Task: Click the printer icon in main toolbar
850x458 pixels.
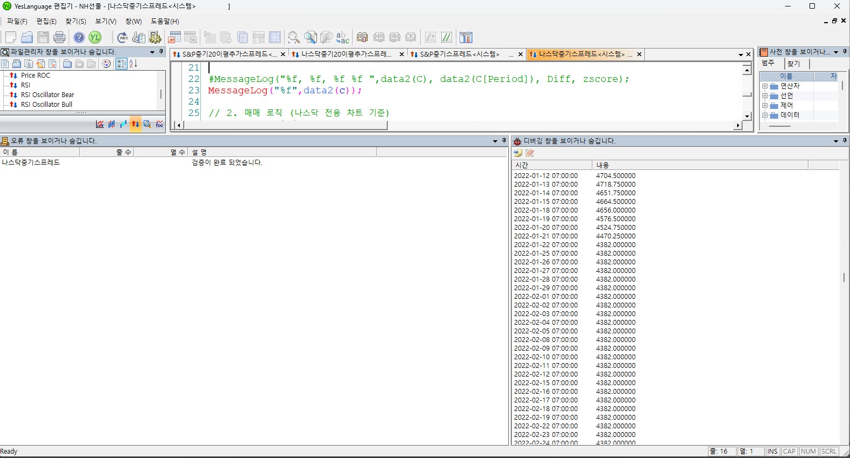Action: coord(59,37)
